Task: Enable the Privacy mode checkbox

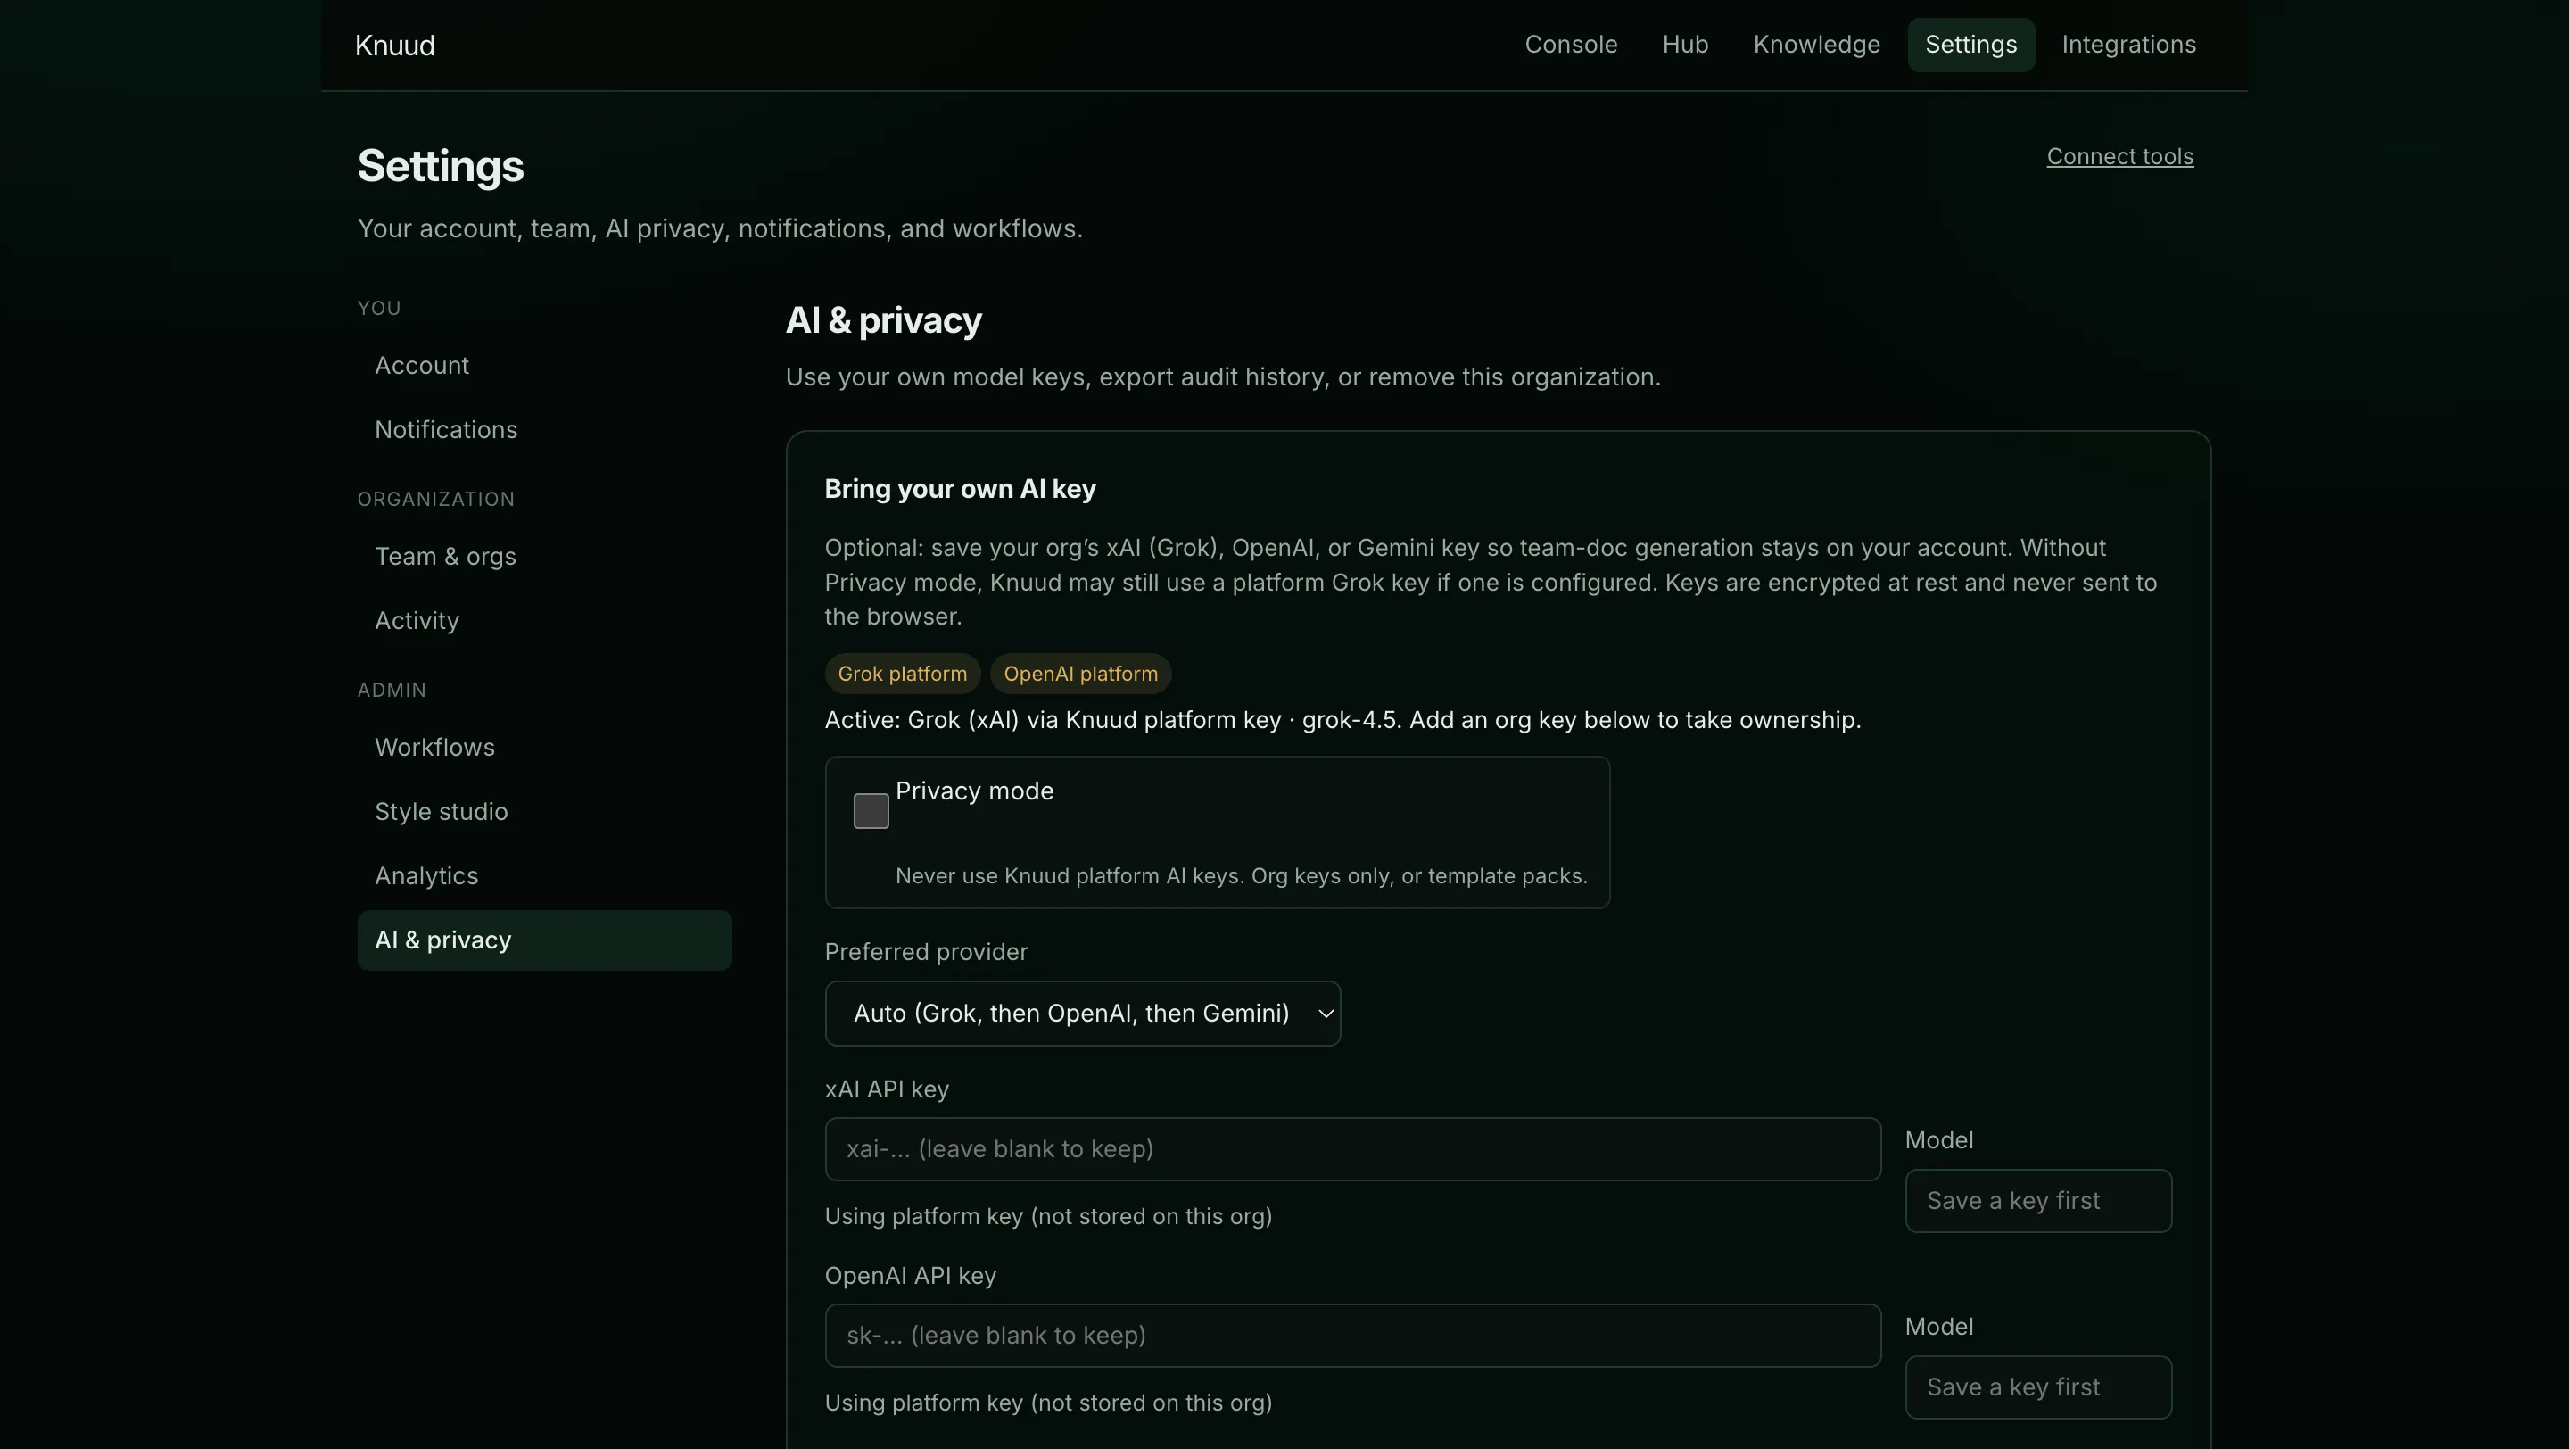Action: pyautogui.click(x=871, y=811)
